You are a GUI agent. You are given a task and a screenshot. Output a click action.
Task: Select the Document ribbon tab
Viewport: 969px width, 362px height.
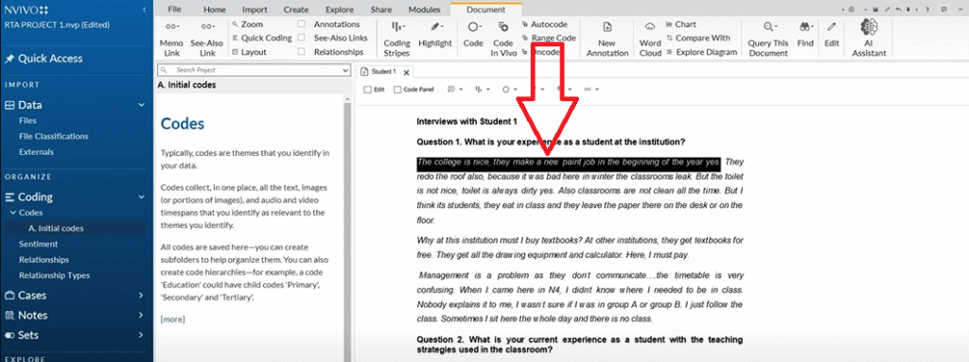click(485, 9)
